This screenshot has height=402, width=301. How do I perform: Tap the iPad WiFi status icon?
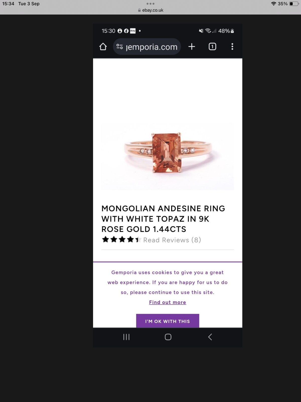click(x=273, y=4)
